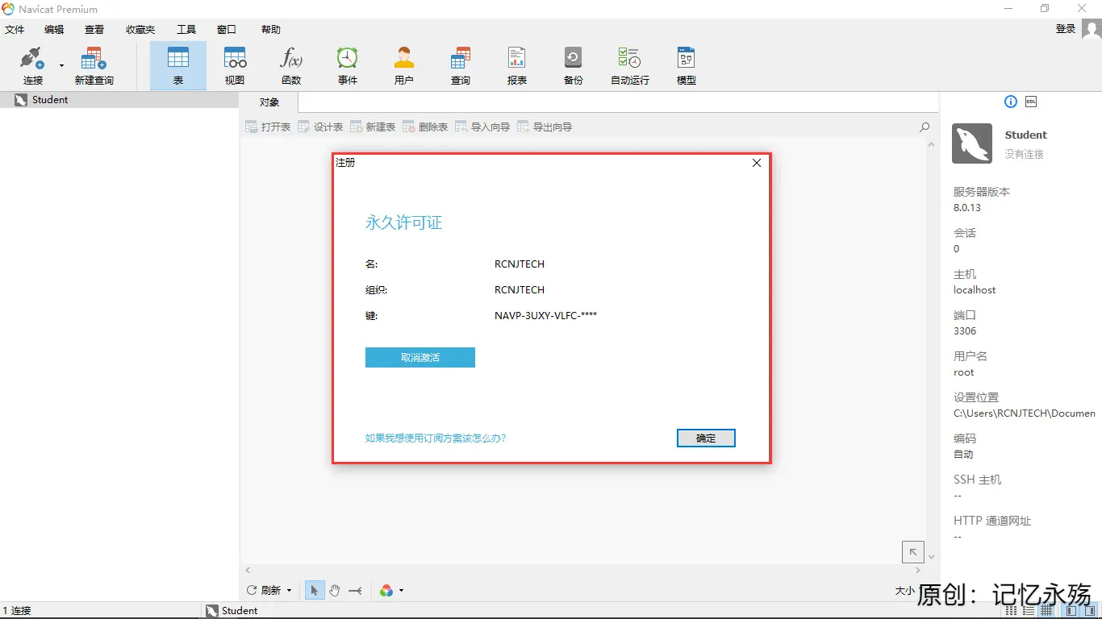Viewport: 1102px width, 619px height.
Task: Click 设计表 design table button
Action: point(320,127)
